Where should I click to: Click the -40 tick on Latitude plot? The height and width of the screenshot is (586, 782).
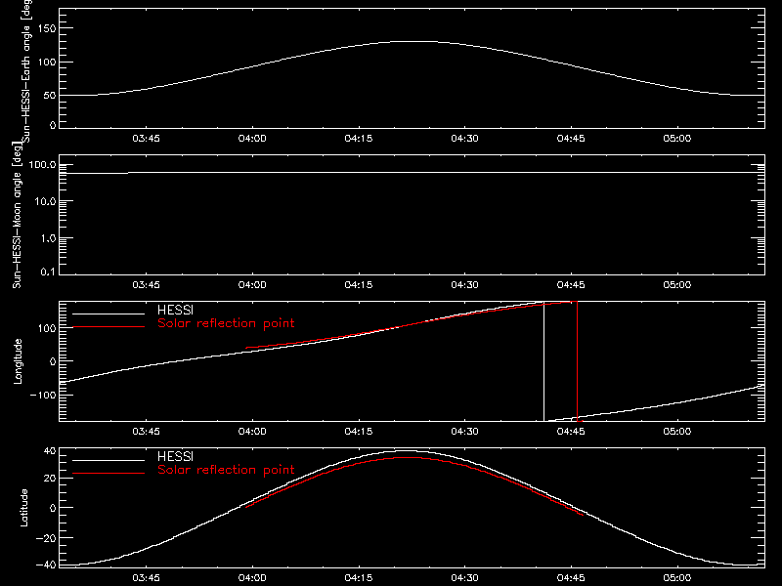tap(46, 565)
